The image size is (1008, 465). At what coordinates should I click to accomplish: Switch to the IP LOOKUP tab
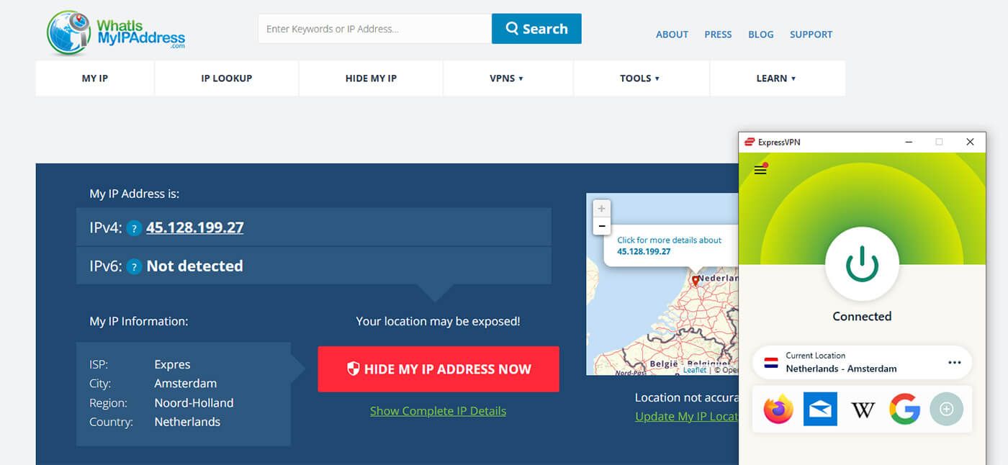(x=226, y=78)
